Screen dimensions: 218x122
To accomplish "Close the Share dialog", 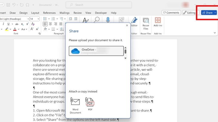I will pos(127,25).
